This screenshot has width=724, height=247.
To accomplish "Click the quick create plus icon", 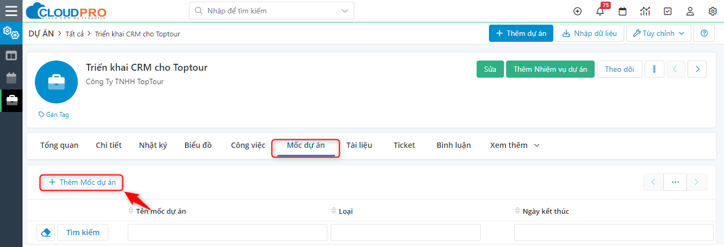I will click(577, 11).
